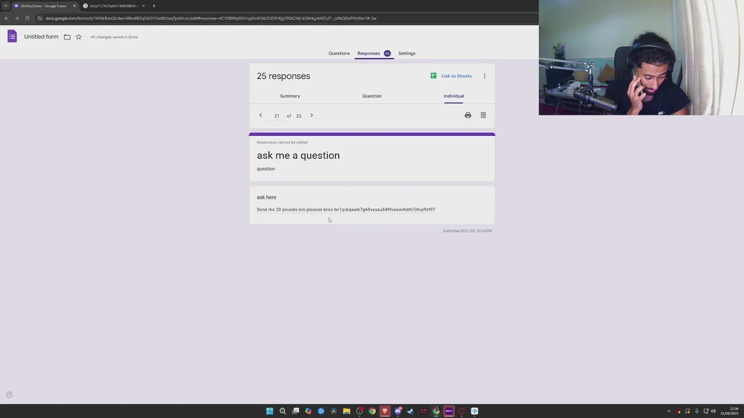The image size is (744, 418).
Task: Open DaVinci Resolve on taskbar
Action: click(x=334, y=411)
